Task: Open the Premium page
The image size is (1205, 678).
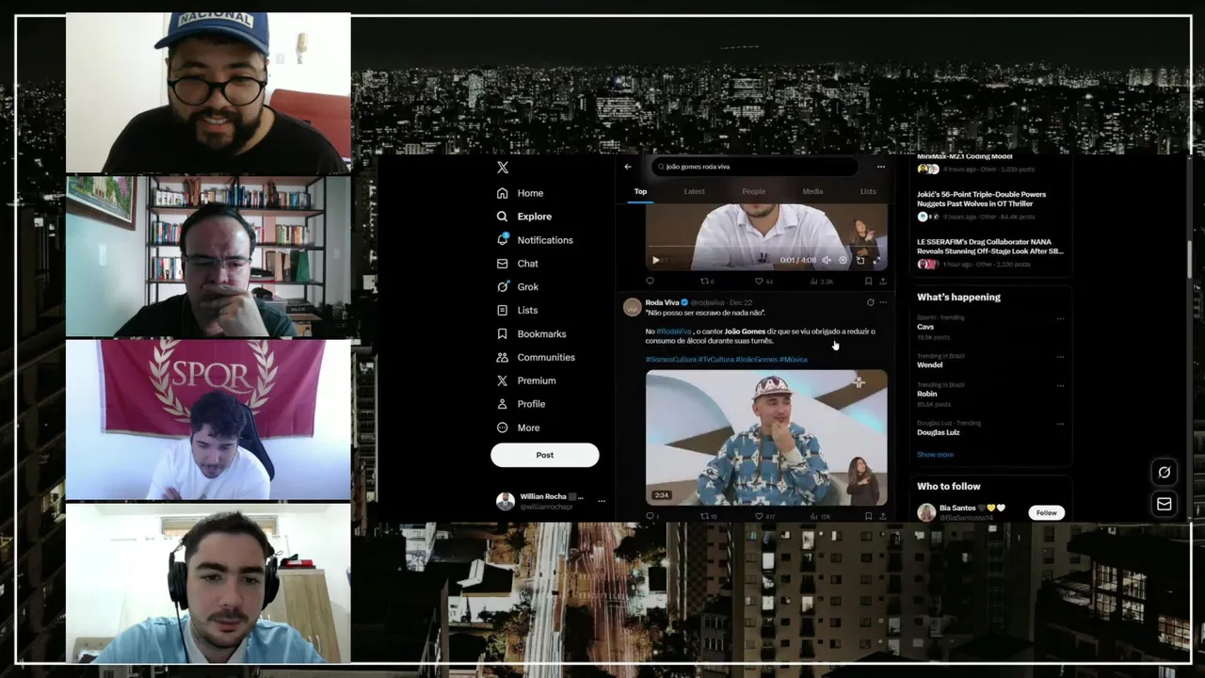Action: [x=525, y=381]
